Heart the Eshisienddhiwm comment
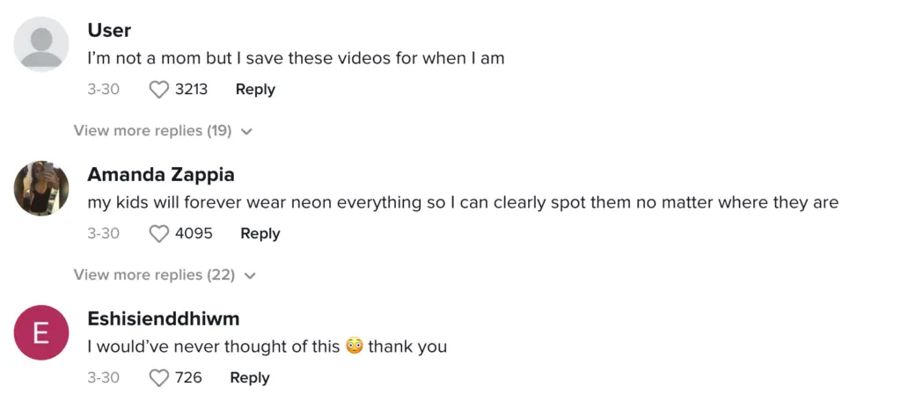Viewport: 901px width, 401px height. (x=159, y=378)
